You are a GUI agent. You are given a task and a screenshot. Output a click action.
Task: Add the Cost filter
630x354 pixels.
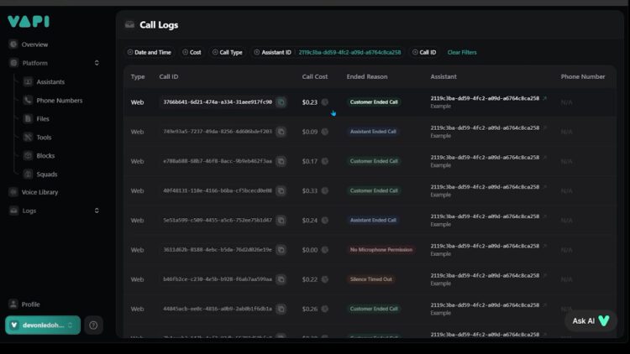pos(192,52)
